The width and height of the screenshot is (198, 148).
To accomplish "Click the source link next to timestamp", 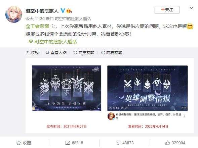I will point(73,19).
